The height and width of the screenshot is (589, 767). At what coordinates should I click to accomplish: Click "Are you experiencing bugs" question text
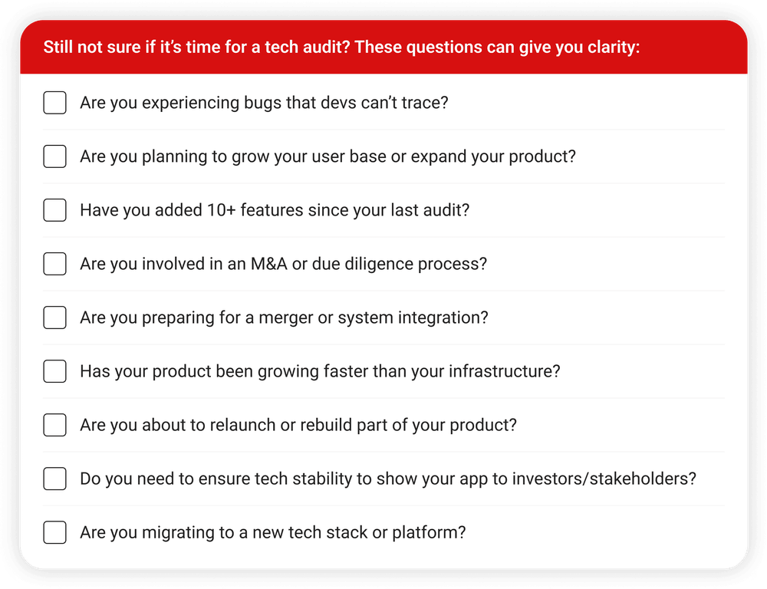pyautogui.click(x=264, y=103)
